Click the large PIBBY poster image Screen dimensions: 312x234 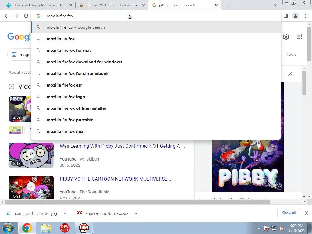click(x=248, y=165)
